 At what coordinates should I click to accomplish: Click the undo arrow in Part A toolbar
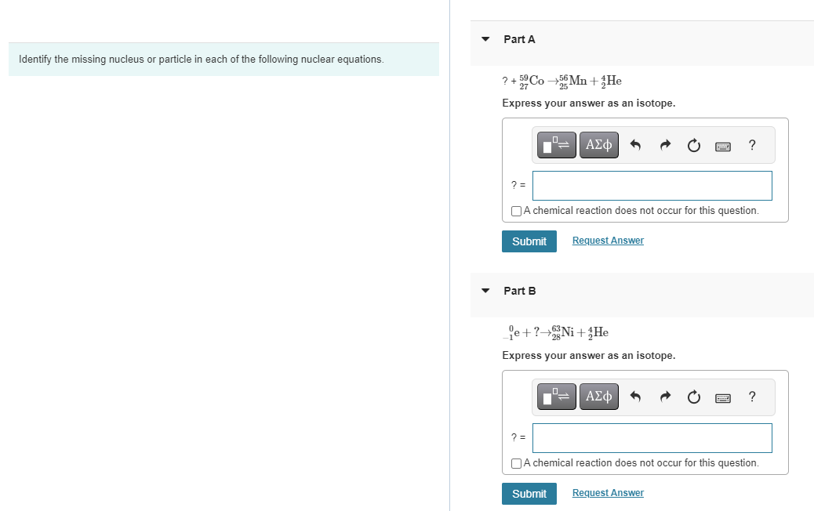point(635,145)
